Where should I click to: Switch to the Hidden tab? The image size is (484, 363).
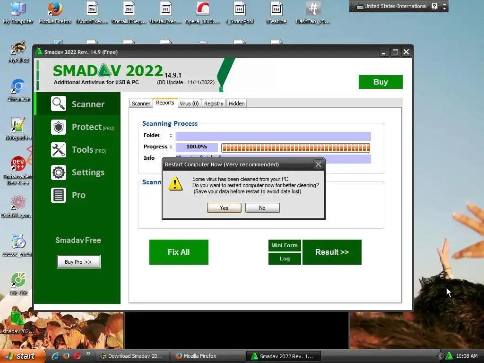click(x=236, y=104)
